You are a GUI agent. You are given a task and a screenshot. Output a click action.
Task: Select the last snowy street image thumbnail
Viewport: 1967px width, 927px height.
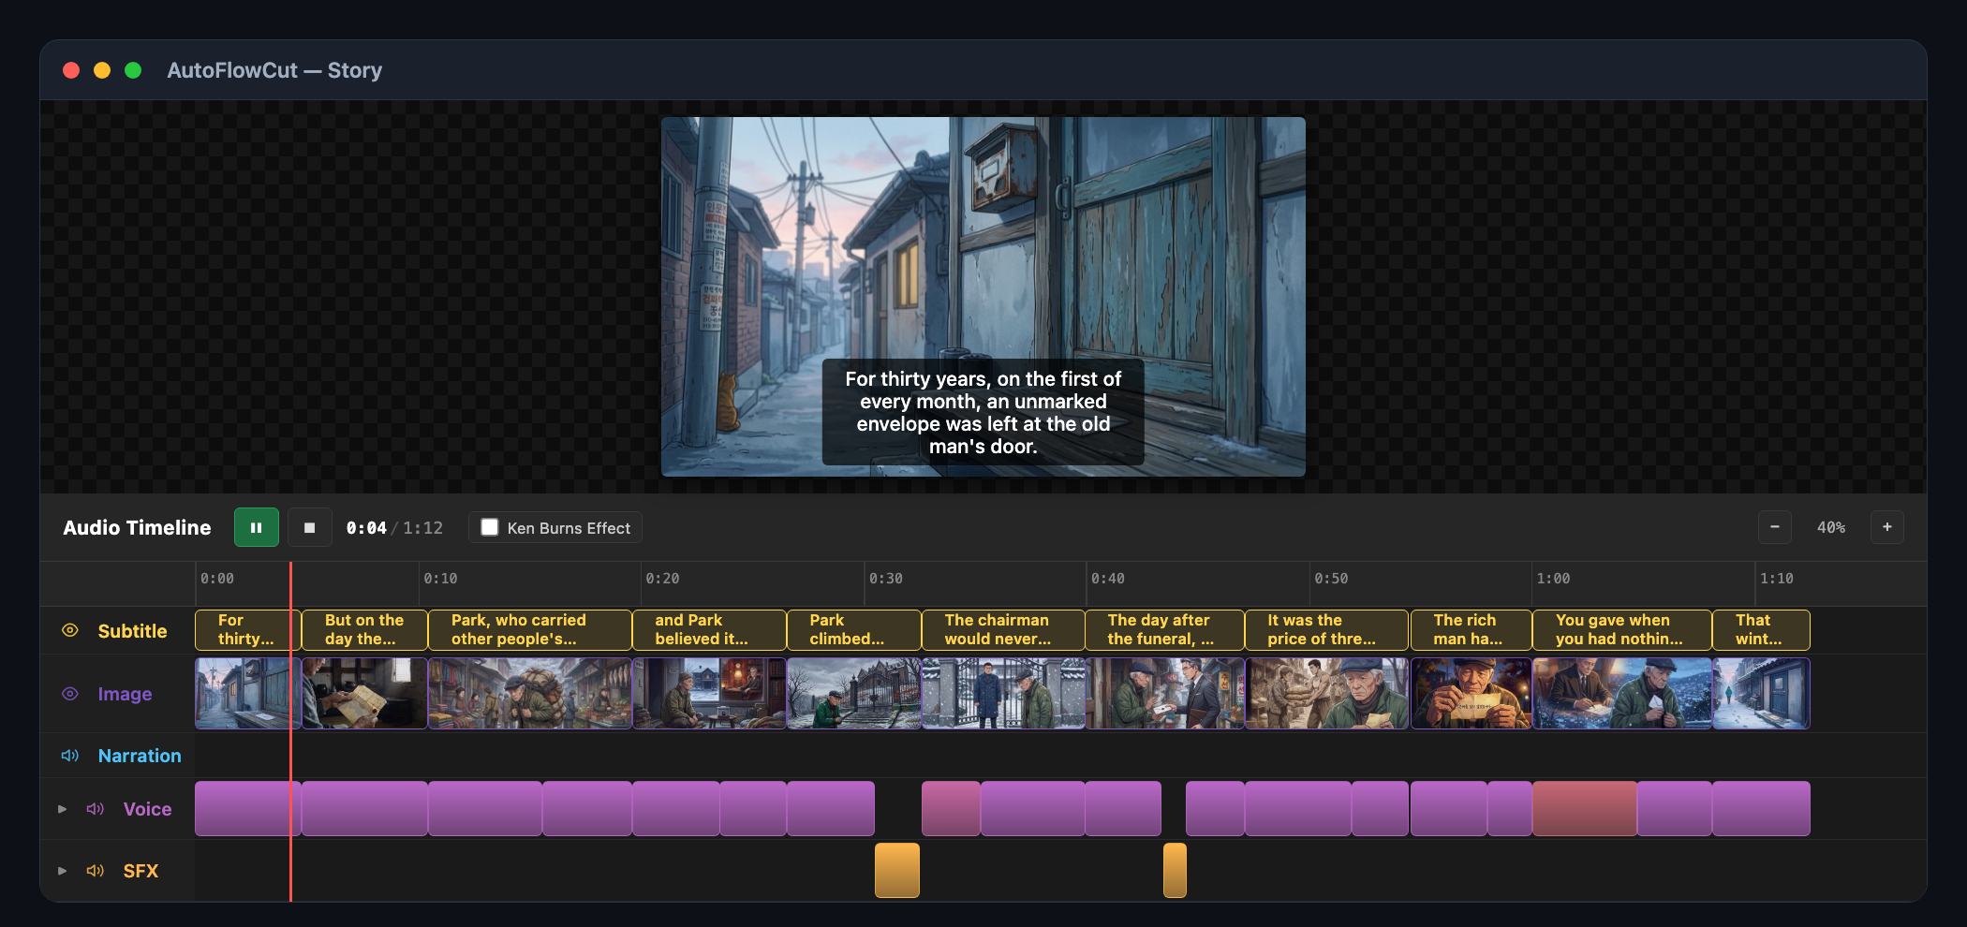coord(1761,693)
